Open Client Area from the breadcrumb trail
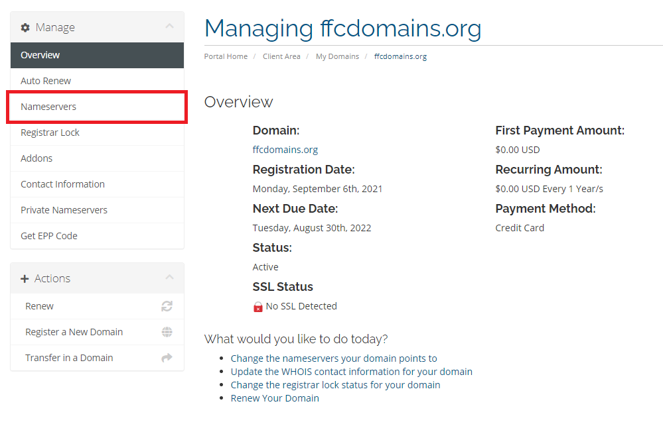The image size is (663, 434). tap(281, 56)
